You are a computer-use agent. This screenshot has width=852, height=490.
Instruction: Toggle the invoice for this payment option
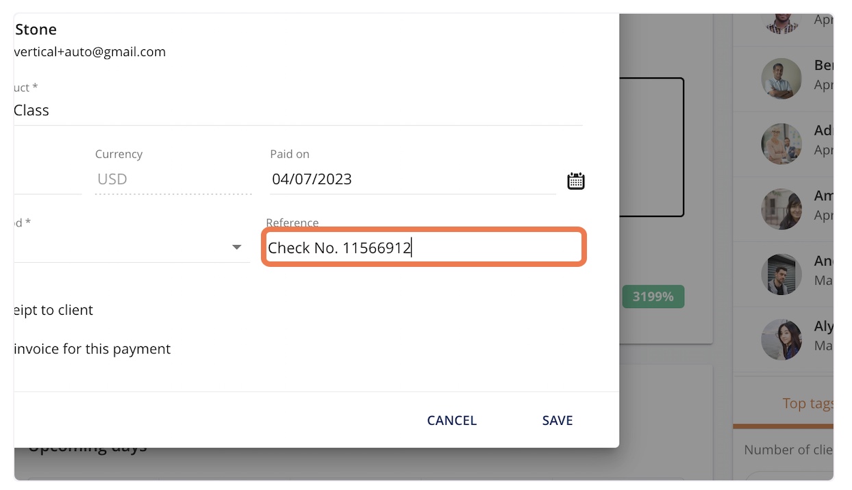(x=92, y=349)
